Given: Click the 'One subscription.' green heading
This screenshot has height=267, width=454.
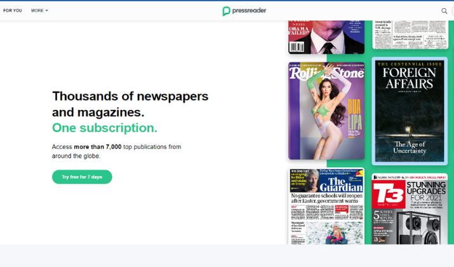Looking at the screenshot, I should point(105,128).
